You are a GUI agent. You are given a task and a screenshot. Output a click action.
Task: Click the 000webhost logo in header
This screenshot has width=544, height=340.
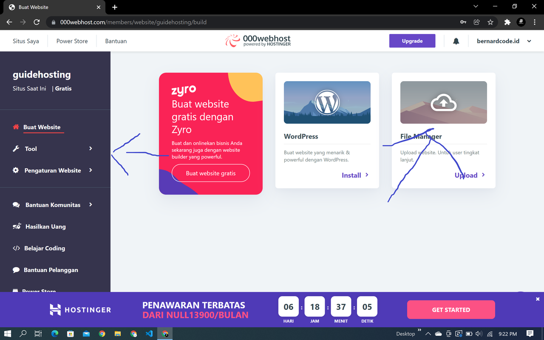258,41
